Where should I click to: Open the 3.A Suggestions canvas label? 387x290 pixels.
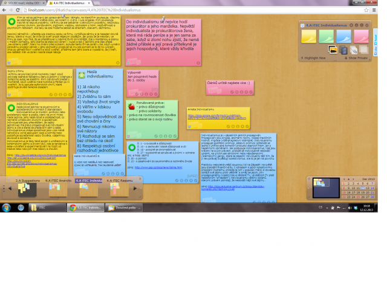(27, 181)
